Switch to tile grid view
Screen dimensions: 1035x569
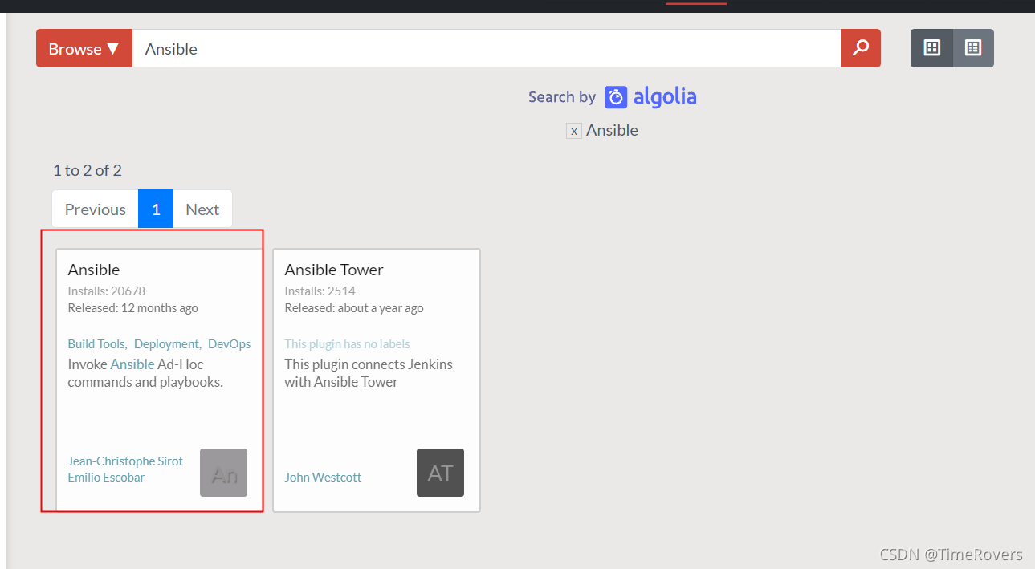click(x=931, y=48)
